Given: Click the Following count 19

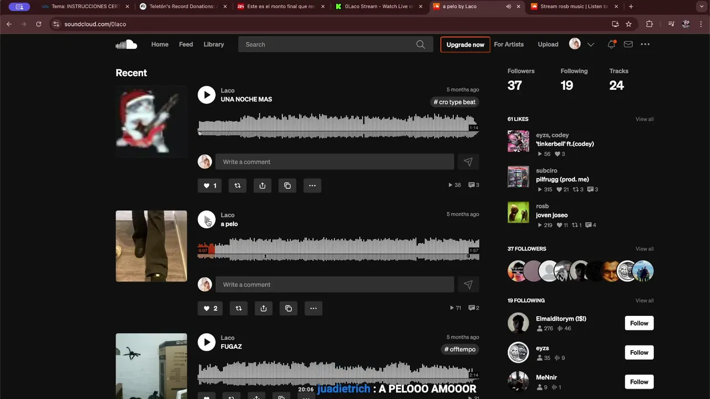Looking at the screenshot, I should pyautogui.click(x=566, y=85).
